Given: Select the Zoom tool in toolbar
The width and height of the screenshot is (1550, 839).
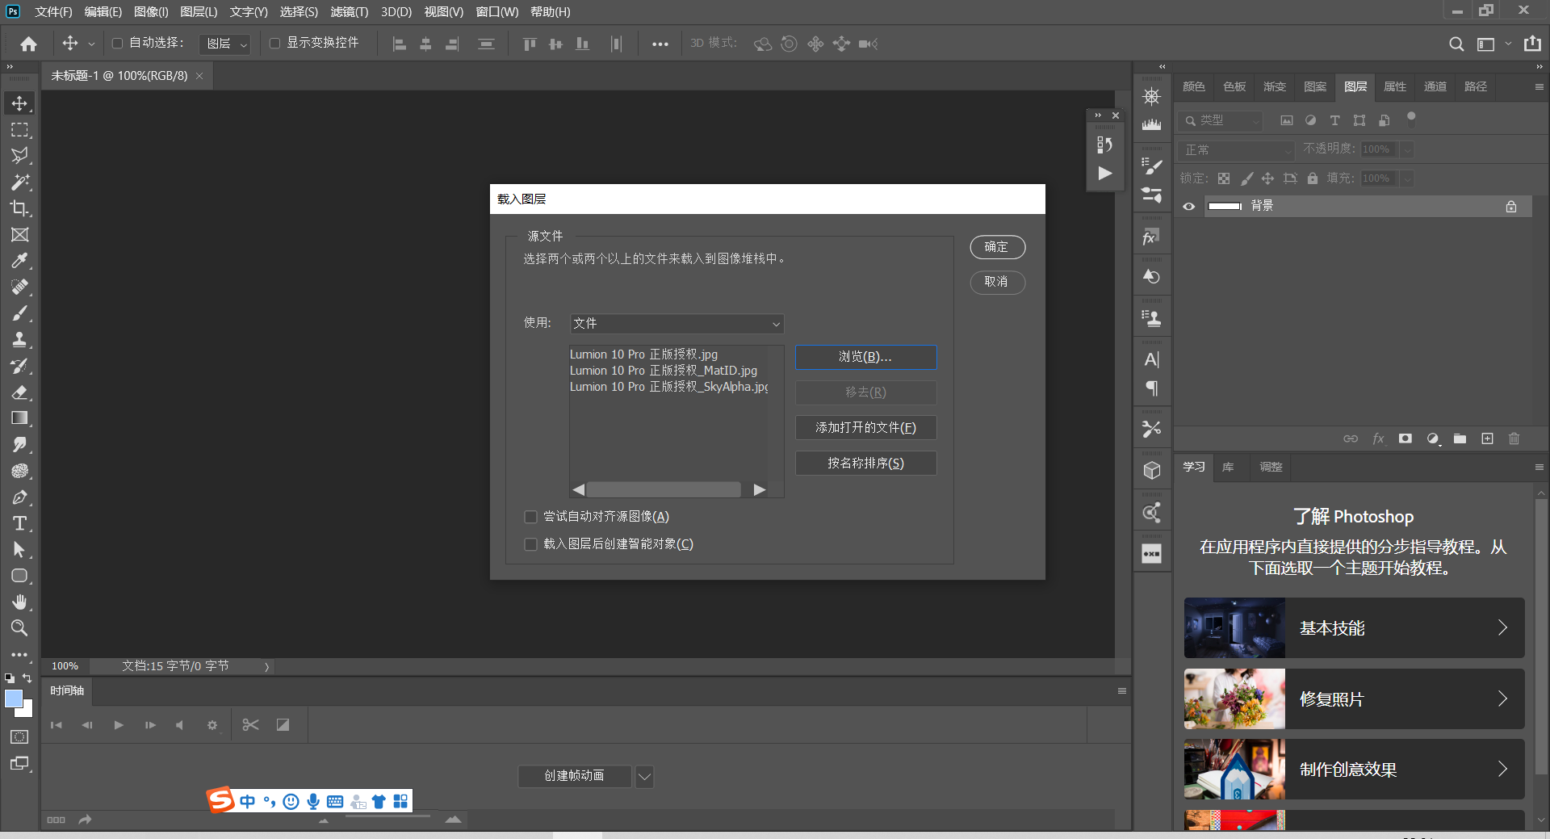Looking at the screenshot, I should tap(19, 628).
